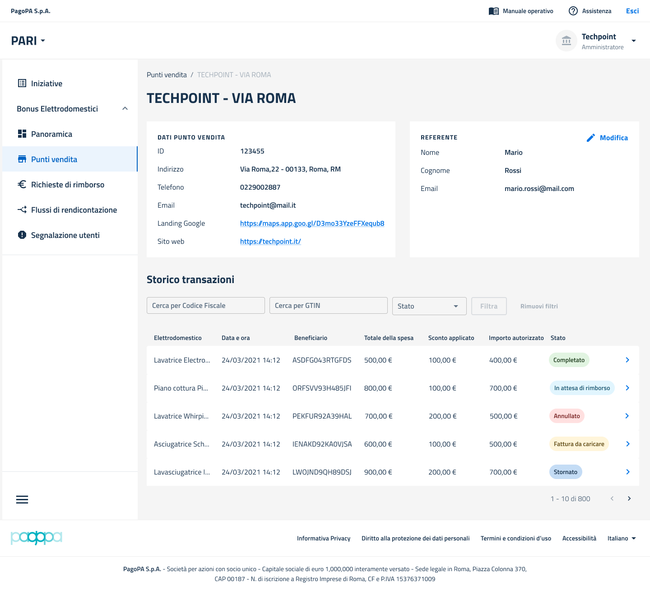
Task: Open Richieste di rimborso in sidebar
Action: click(68, 185)
